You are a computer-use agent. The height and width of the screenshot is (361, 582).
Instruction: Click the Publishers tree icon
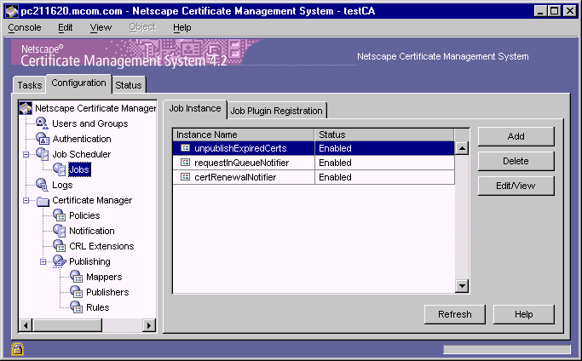point(77,292)
